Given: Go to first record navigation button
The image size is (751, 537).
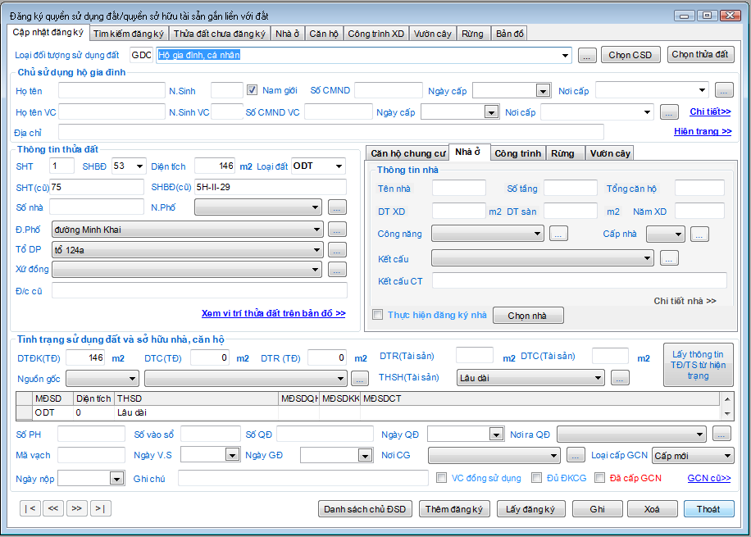Looking at the screenshot, I should coord(30,508).
